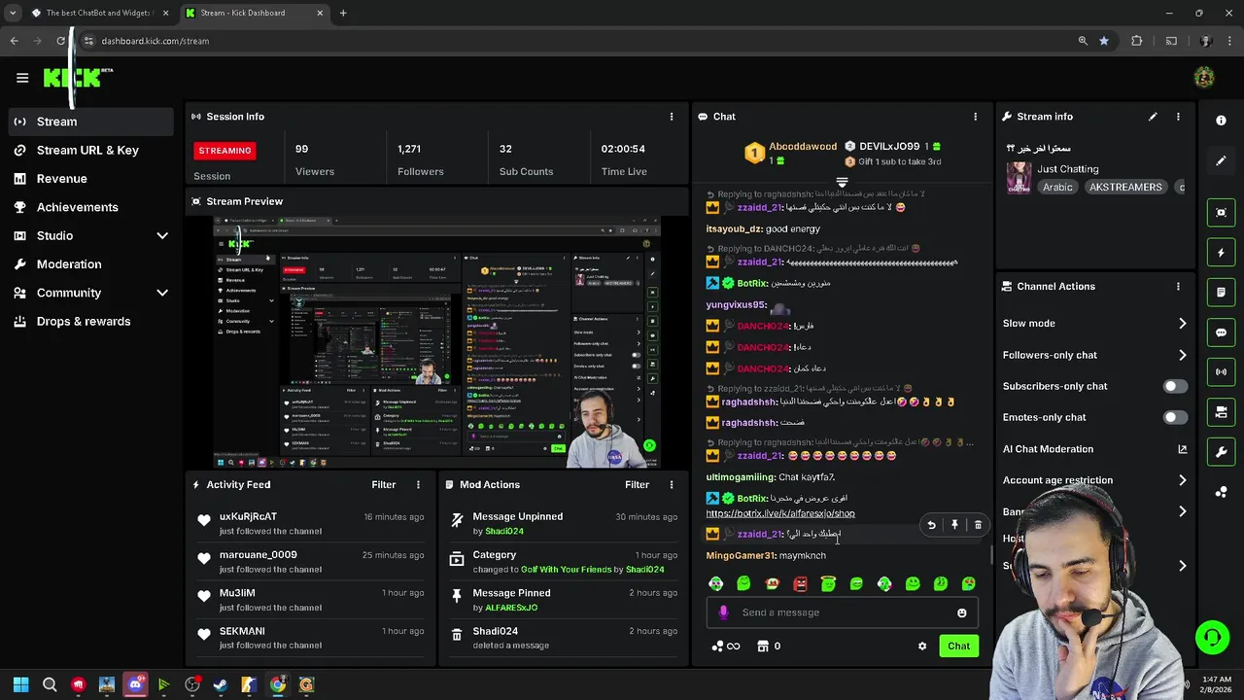Screen dimensions: 1244x700
Task: Click the Just Chatting category thumbnail
Action: (x=1019, y=178)
